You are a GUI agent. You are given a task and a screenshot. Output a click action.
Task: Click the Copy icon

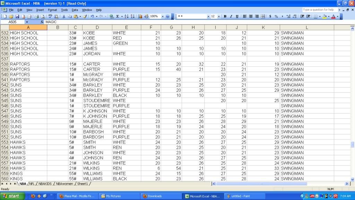pyautogui.click(x=70, y=17)
